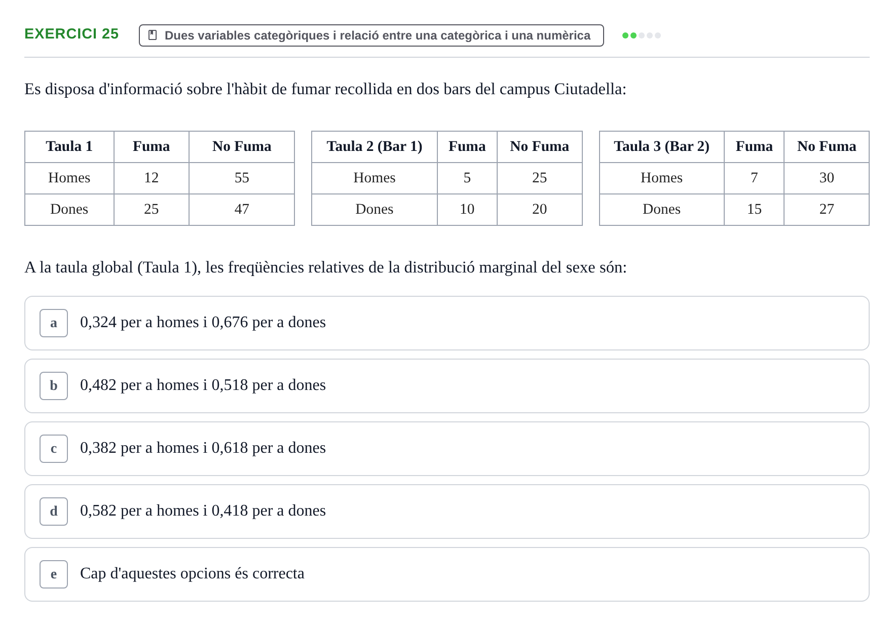The height and width of the screenshot is (627, 894).
Task: Click the 'Taula 2 (Bar 1)' header cell
Action: point(375,147)
